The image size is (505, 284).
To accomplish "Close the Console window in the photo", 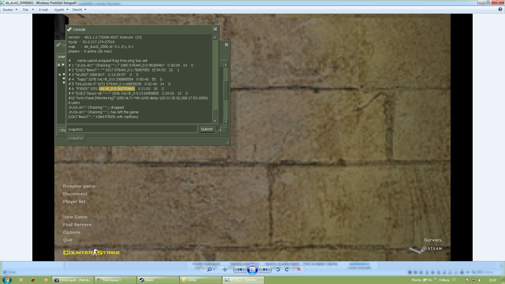I will pos(215,29).
